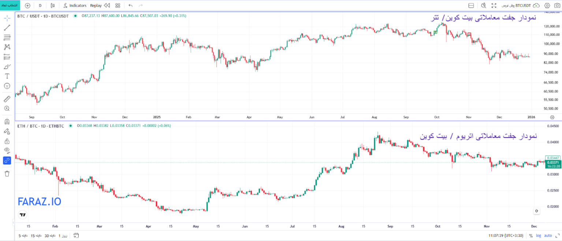Switch to the 15 دقیقه timeframe

pyautogui.click(x=36, y=236)
